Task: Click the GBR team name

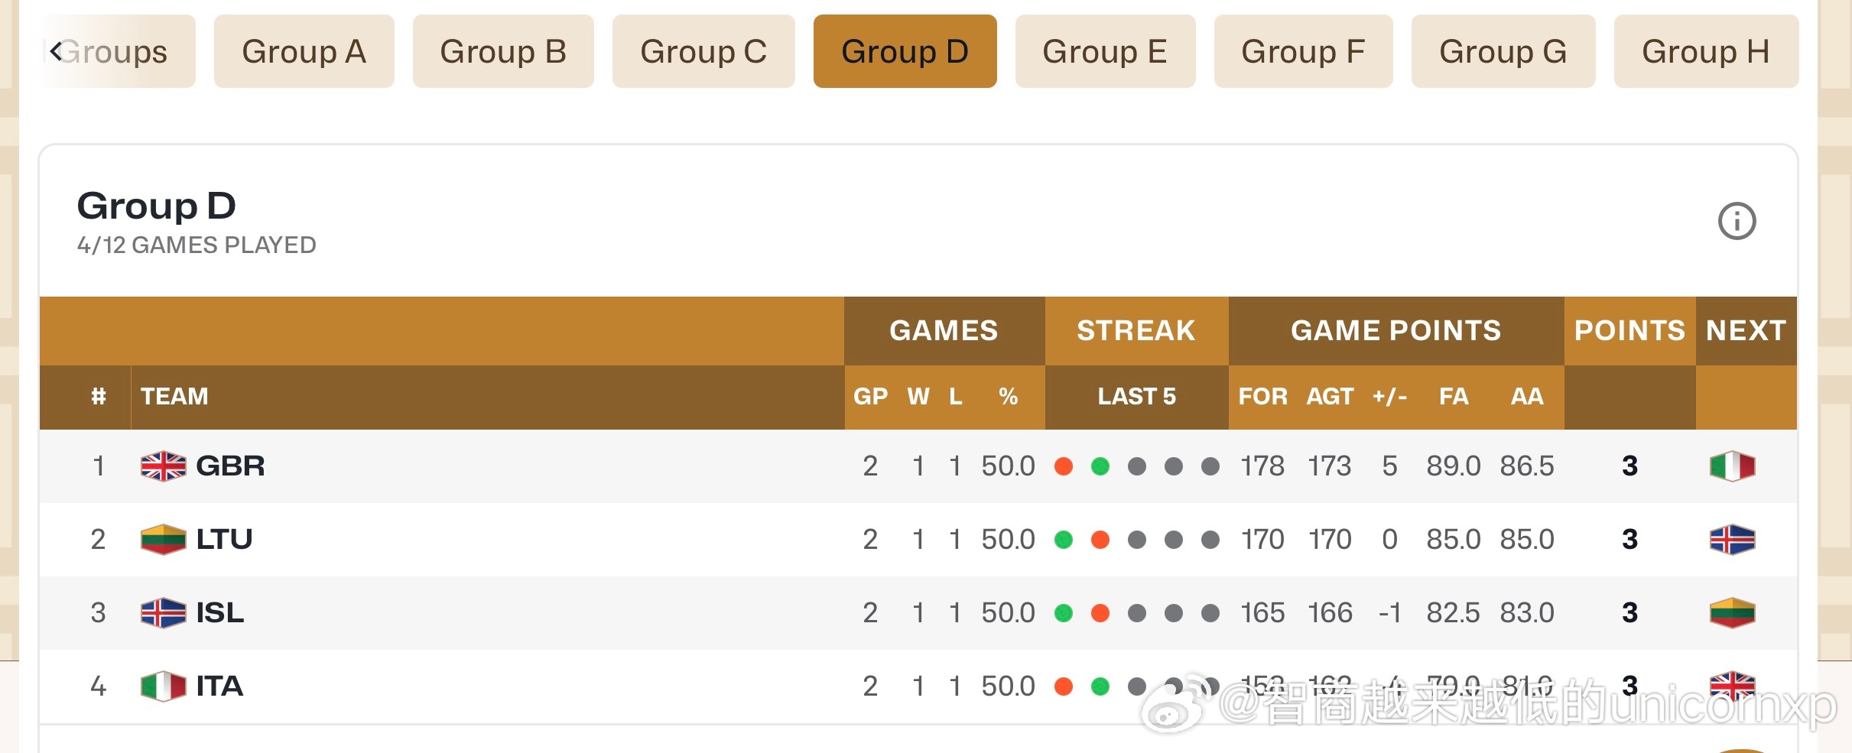Action: pyautogui.click(x=230, y=466)
